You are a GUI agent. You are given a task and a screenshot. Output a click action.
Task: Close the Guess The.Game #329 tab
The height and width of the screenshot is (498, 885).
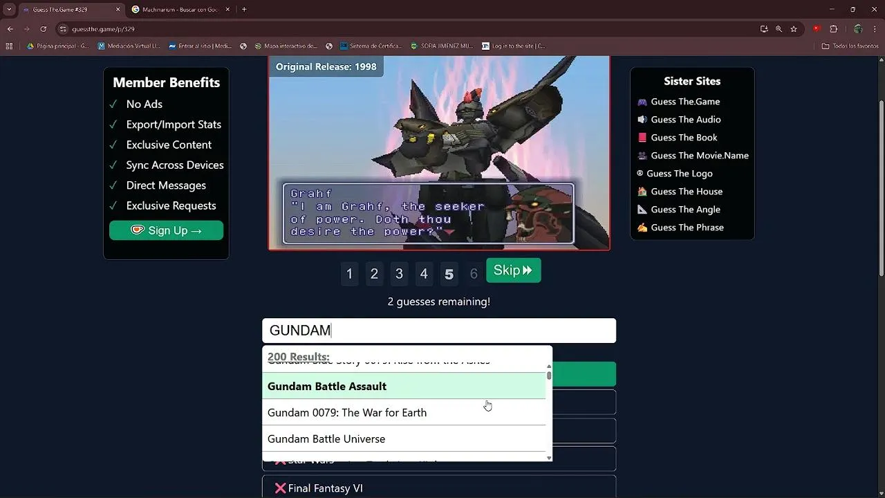tap(118, 10)
